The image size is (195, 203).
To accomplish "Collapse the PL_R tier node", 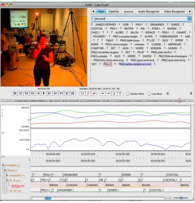I will click(x=7, y=180).
